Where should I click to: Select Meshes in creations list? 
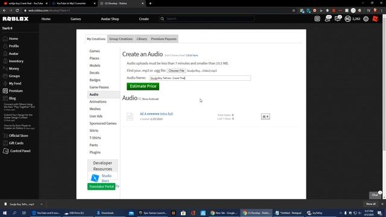point(95,108)
